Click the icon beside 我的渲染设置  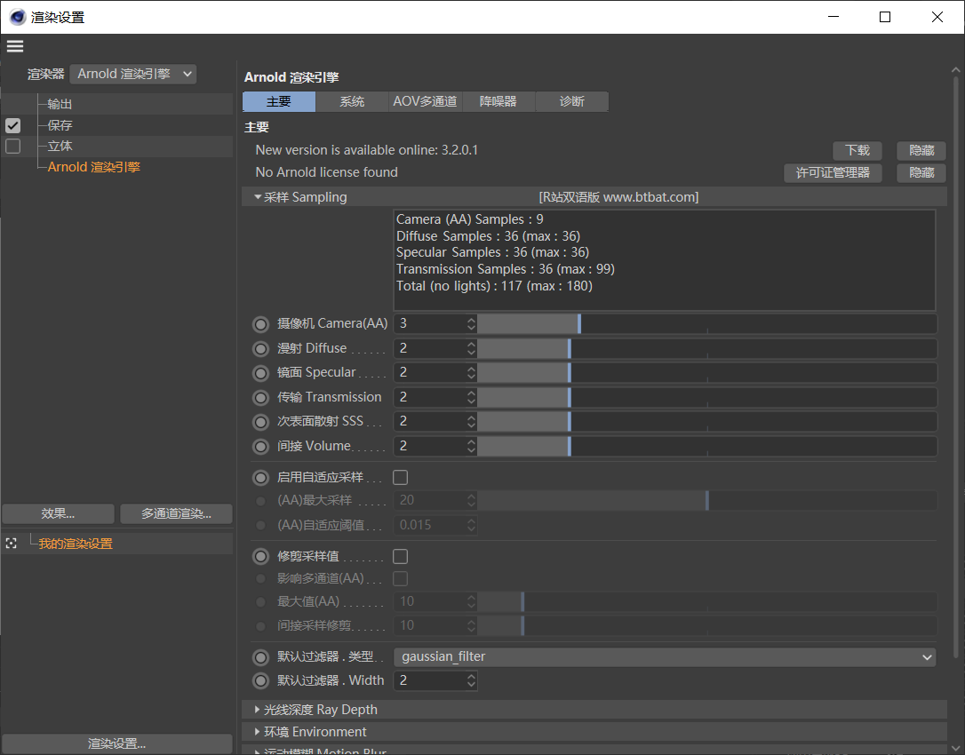(x=11, y=544)
